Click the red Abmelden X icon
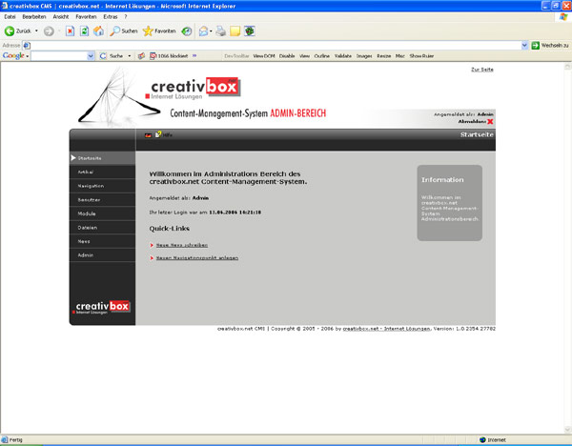 pos(490,121)
